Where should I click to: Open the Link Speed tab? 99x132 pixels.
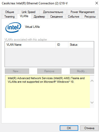29,12
